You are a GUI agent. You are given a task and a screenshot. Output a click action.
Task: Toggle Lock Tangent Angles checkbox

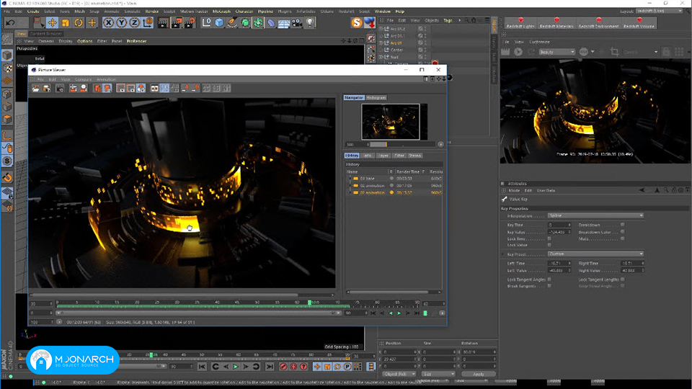pyautogui.click(x=549, y=280)
